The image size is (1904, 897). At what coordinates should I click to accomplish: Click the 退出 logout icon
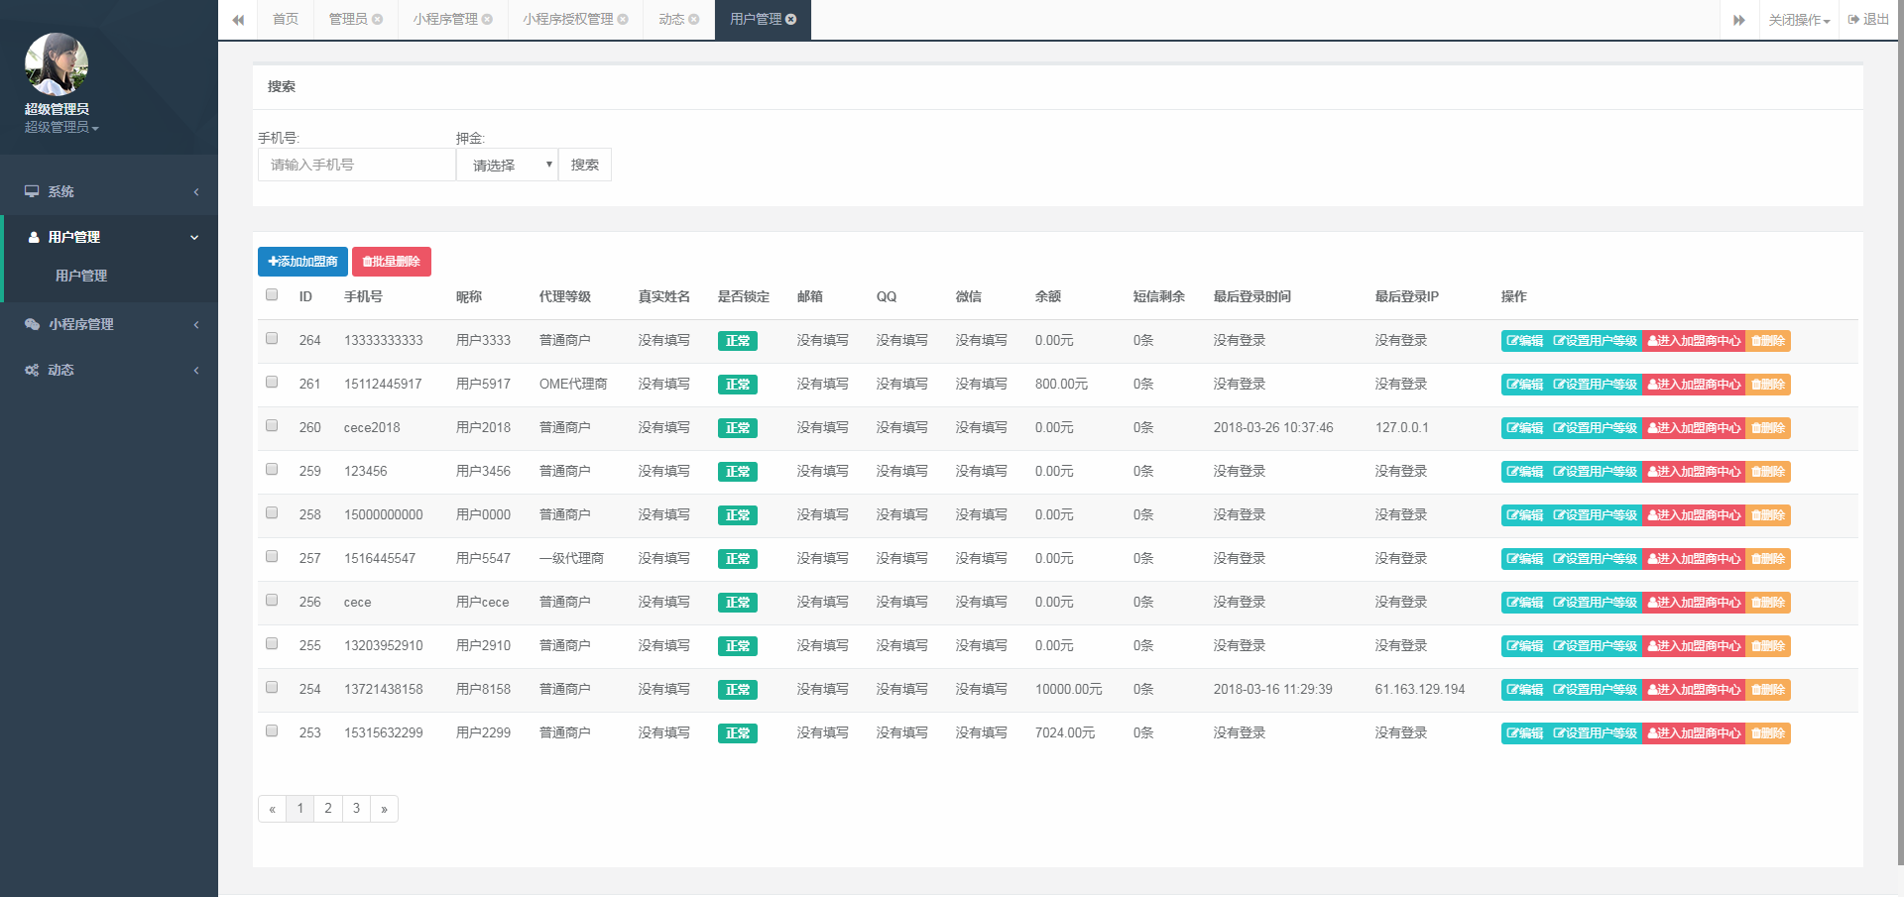pyautogui.click(x=1853, y=19)
